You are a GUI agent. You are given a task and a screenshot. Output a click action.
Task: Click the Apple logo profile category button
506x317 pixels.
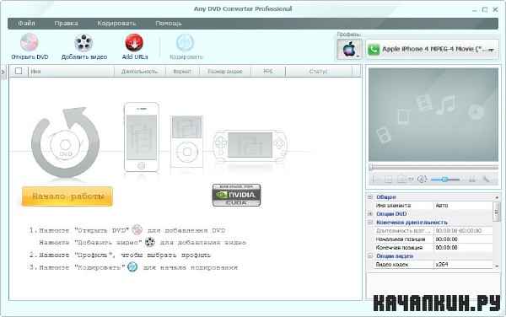(349, 50)
